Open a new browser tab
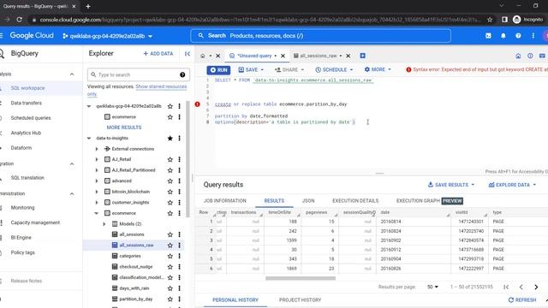This screenshot has width=548, height=308. click(x=88, y=6)
